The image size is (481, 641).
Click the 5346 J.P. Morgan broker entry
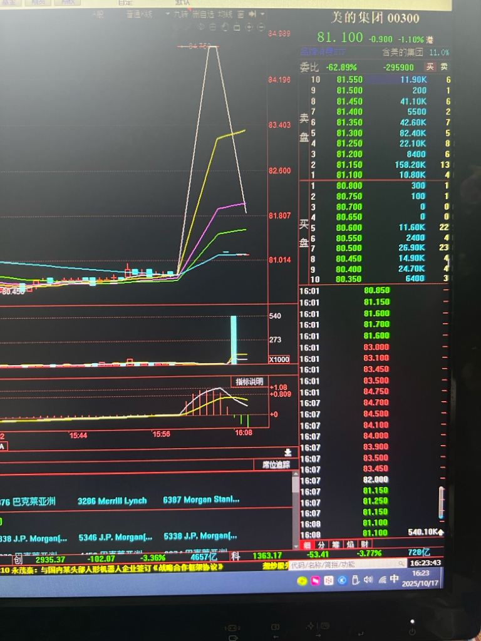coord(115,536)
